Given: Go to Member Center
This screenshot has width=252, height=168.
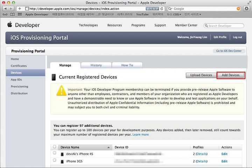Looking at the screenshot, I should coord(186,25).
